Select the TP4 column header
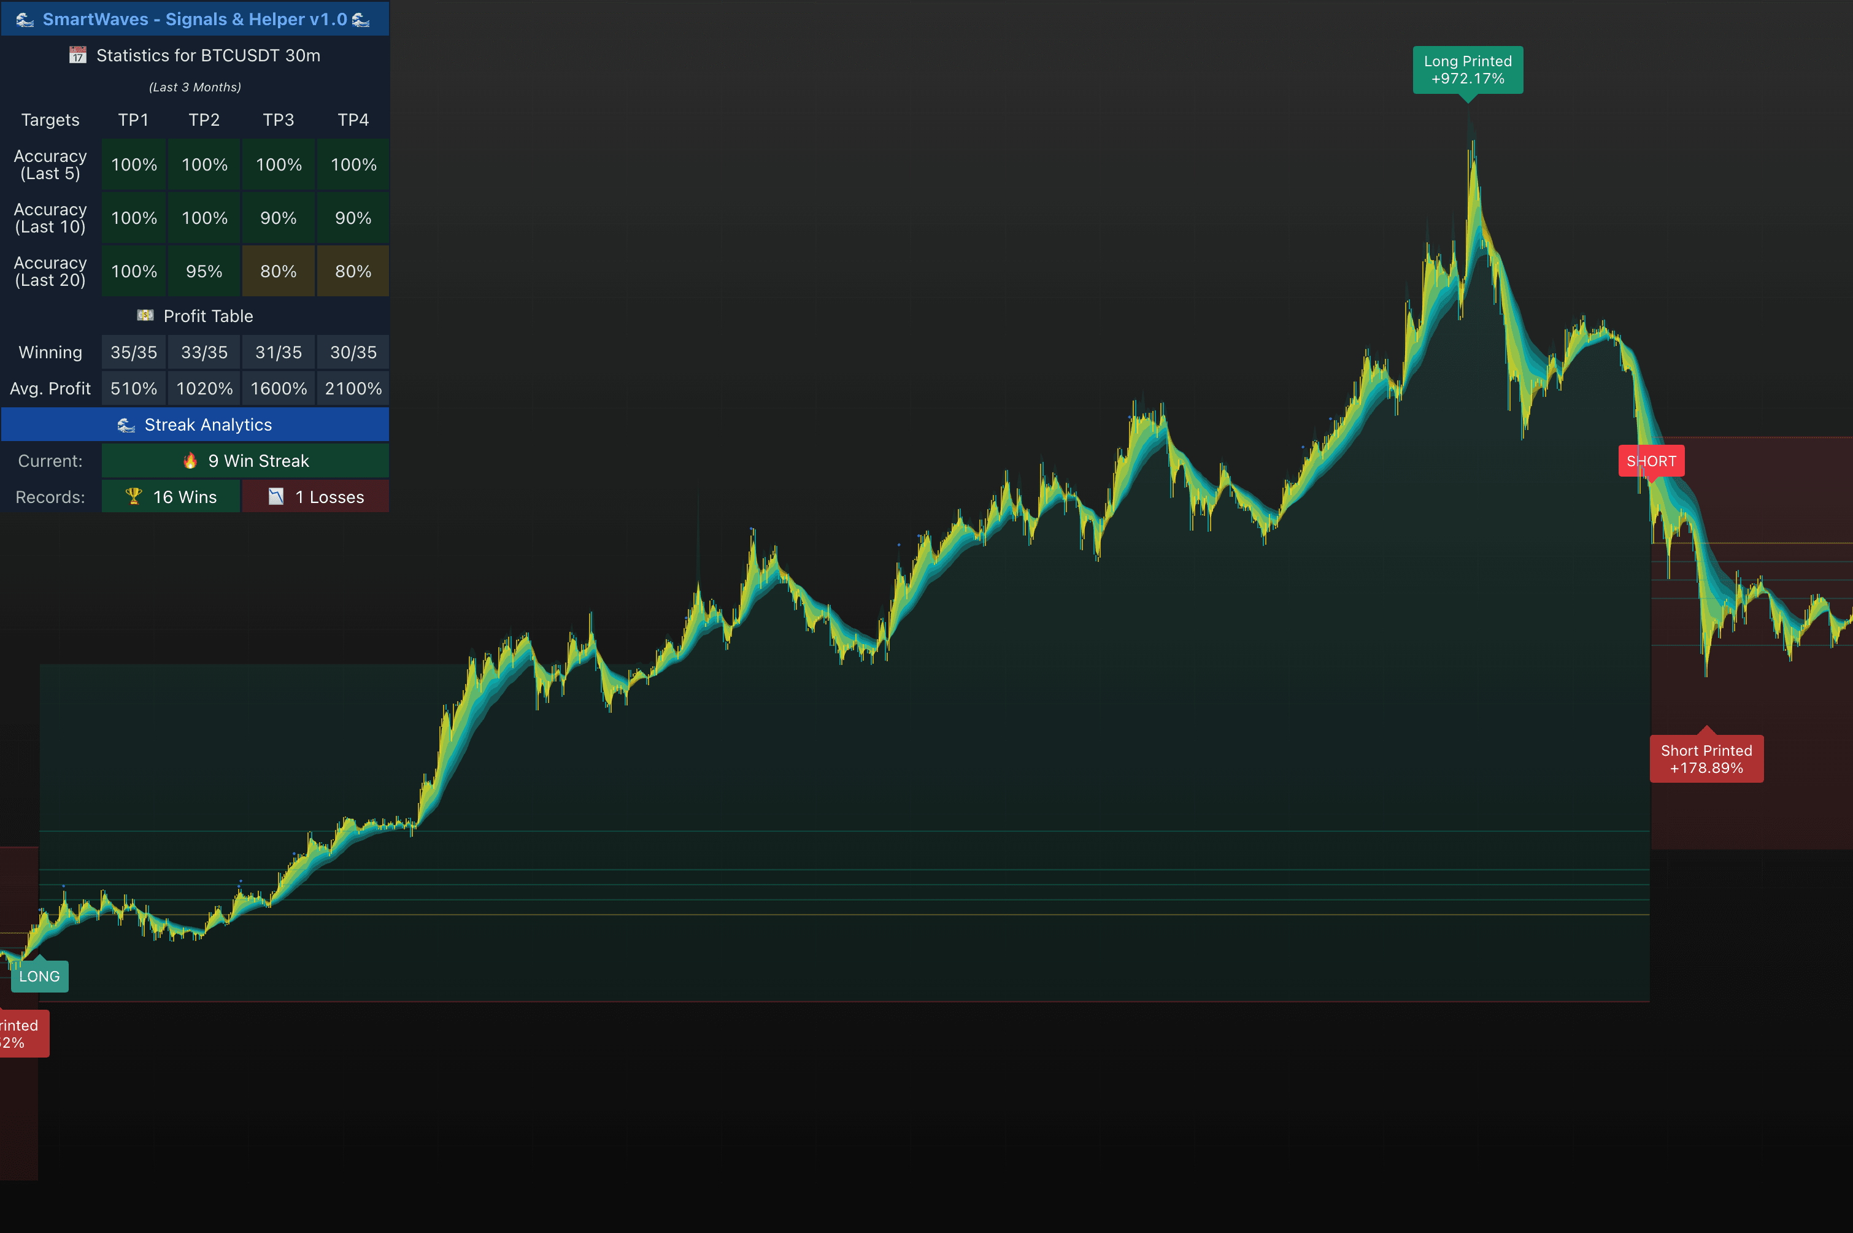 [352, 120]
